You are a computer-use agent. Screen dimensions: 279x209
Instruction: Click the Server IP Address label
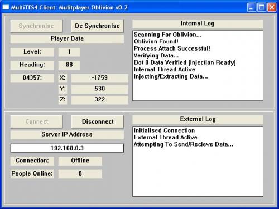click(x=67, y=134)
